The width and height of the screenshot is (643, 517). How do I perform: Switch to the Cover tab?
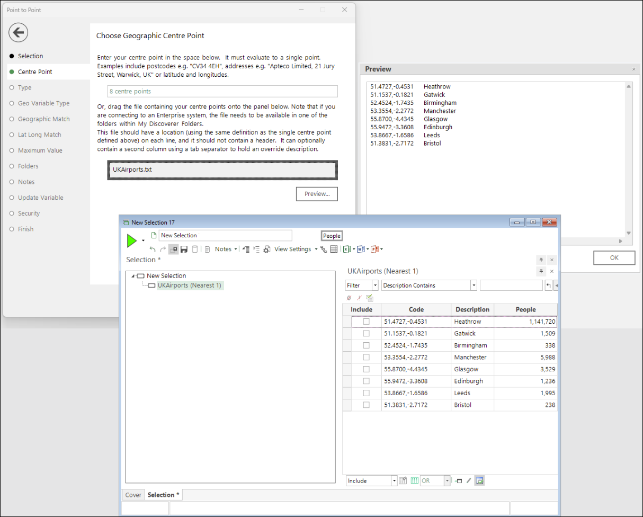pyautogui.click(x=133, y=495)
